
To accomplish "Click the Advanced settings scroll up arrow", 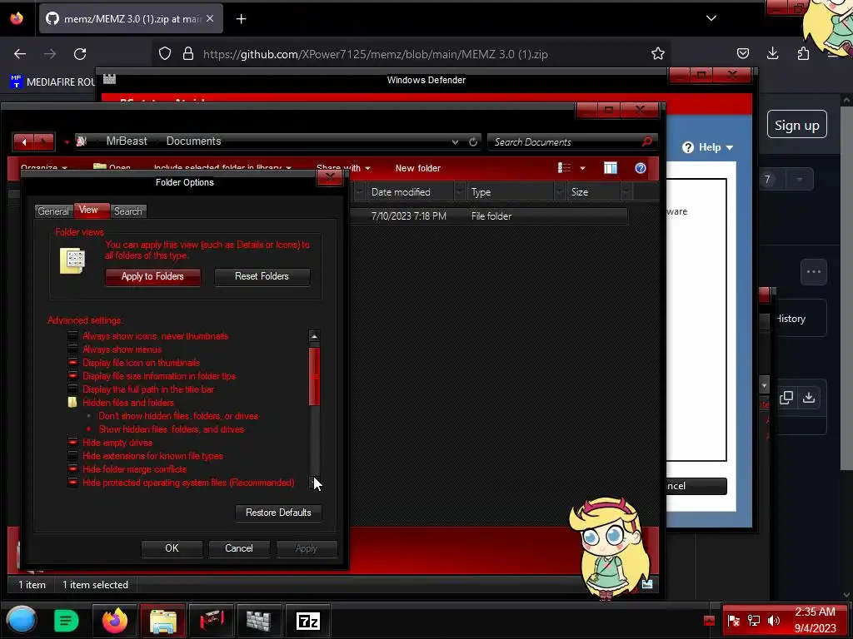I will [314, 337].
